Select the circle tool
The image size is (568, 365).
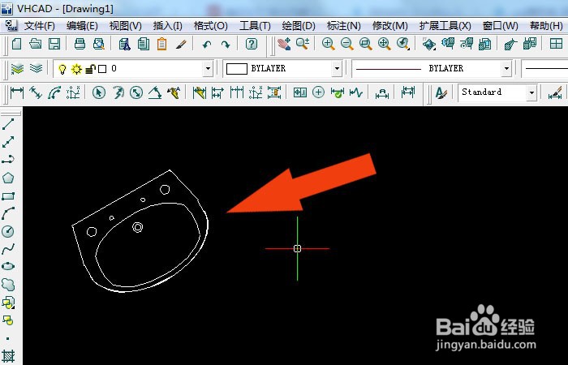[x=8, y=231]
